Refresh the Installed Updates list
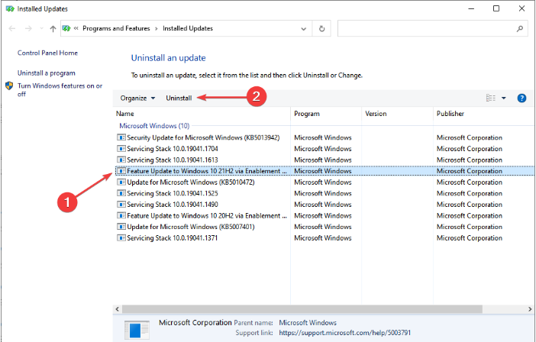This screenshot has height=342, width=536. (x=321, y=29)
